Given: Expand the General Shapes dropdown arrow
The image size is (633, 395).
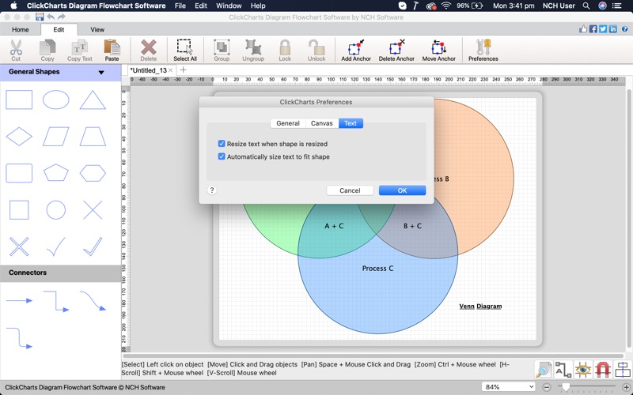Looking at the screenshot, I should [101, 73].
